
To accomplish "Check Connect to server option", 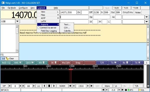I will (x=47, y=28).
